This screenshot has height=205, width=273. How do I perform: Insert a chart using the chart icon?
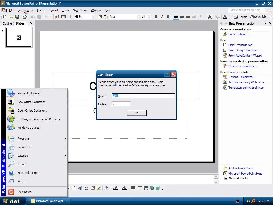(x=57, y=17)
